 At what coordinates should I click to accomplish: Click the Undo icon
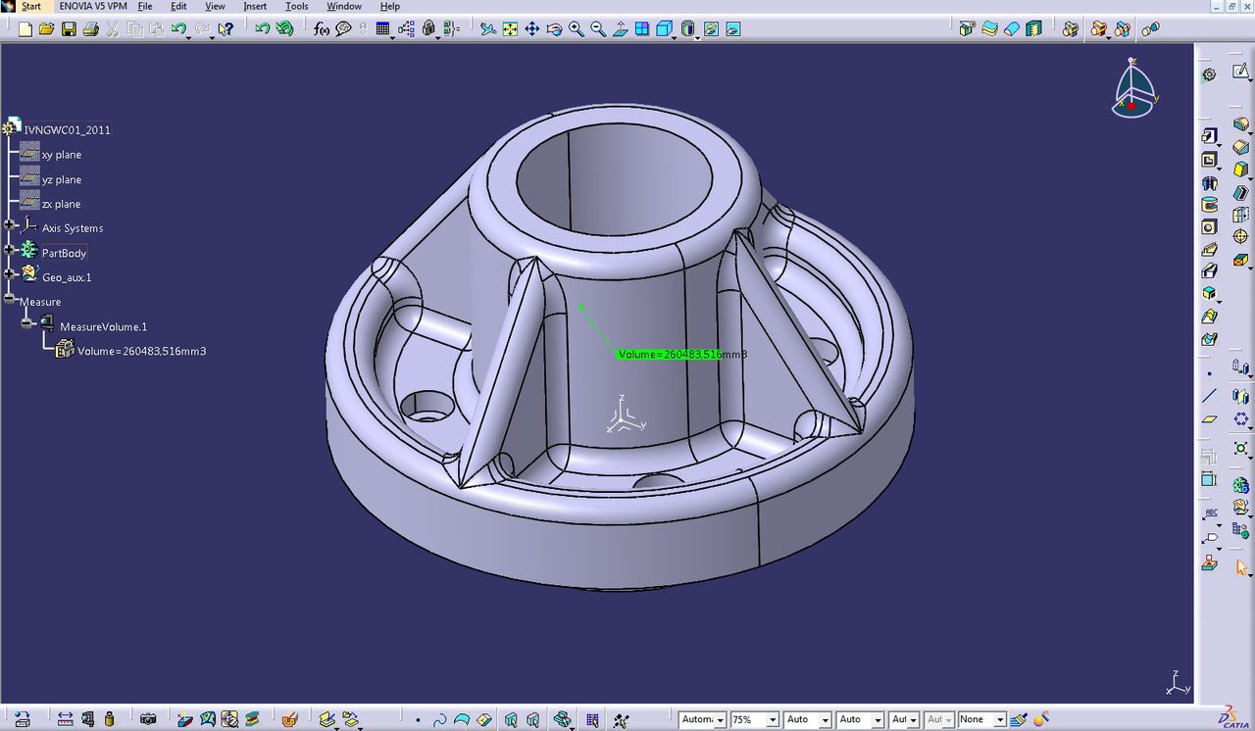pos(178,29)
